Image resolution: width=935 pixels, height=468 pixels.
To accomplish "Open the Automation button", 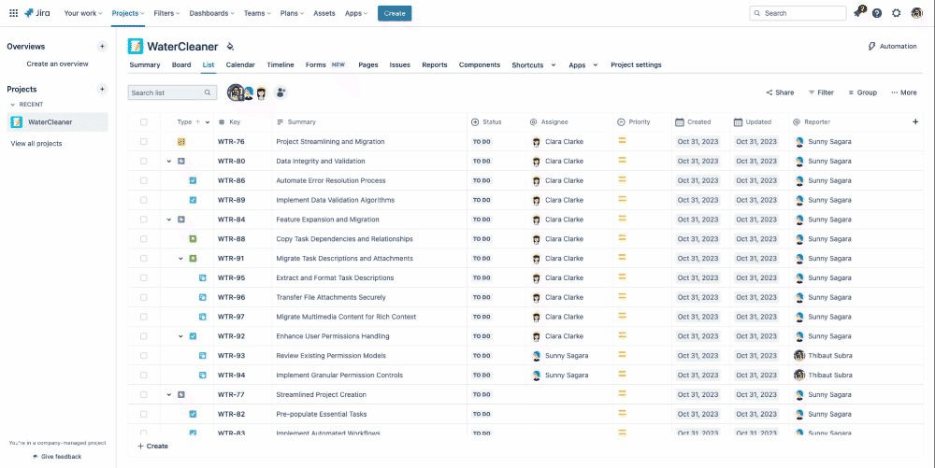I will (892, 46).
